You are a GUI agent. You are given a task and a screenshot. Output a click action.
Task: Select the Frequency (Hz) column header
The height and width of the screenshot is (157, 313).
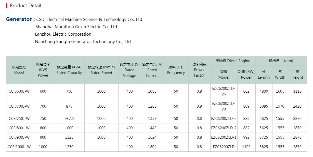click(176, 70)
